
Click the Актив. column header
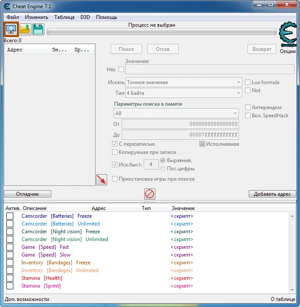point(13,208)
